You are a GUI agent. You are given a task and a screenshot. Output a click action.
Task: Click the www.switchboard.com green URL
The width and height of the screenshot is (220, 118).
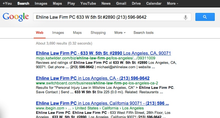pos(97,83)
